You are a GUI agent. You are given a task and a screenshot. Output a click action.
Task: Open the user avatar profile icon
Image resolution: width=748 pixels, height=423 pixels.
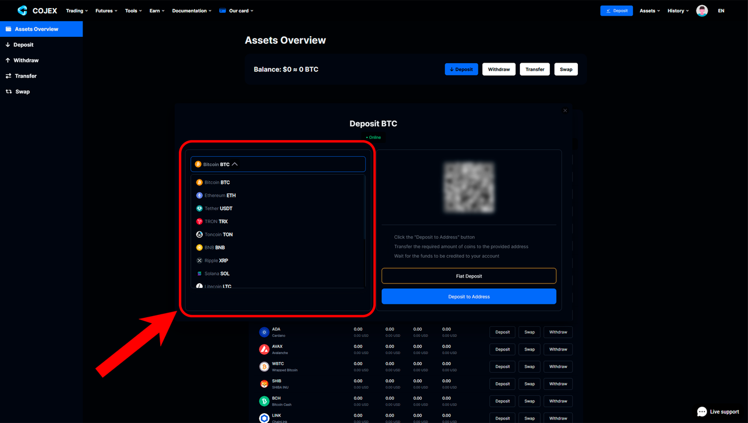tap(702, 11)
